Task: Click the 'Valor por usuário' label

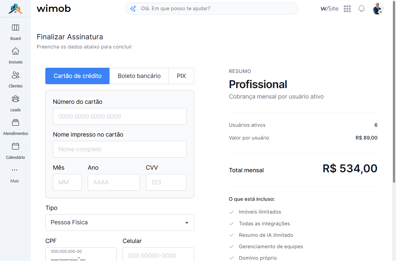Action: point(249,138)
